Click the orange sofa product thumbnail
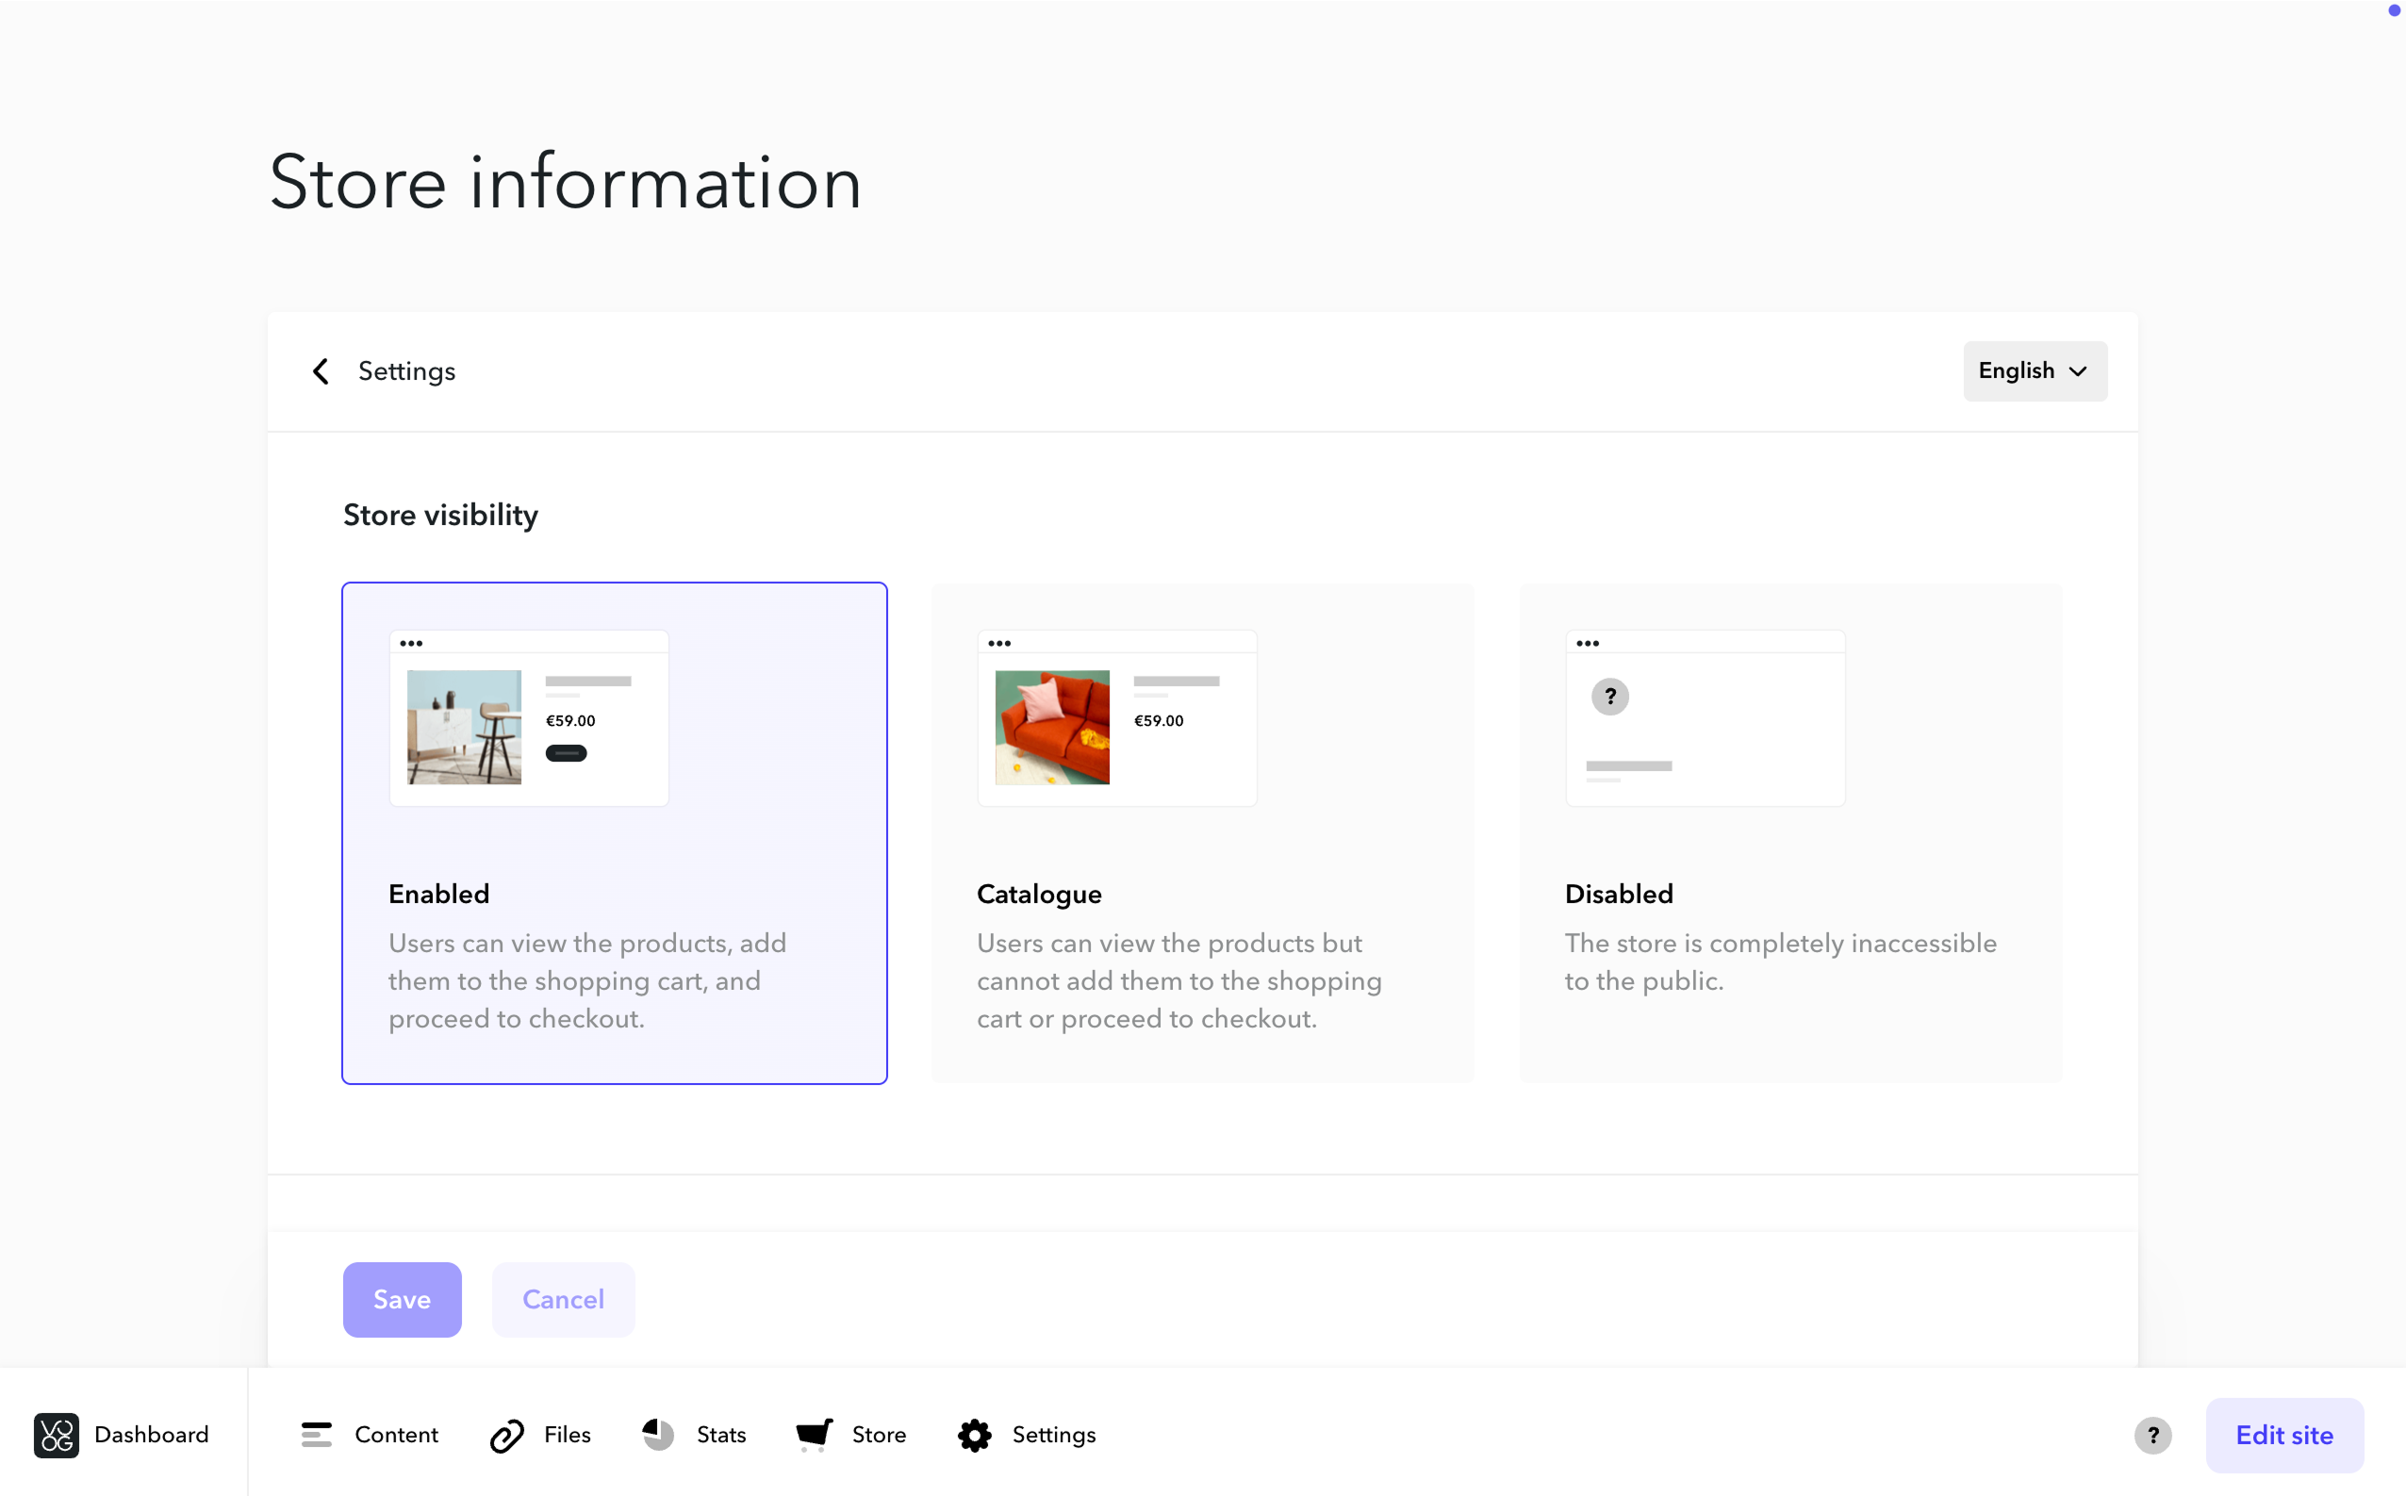This screenshot has height=1496, width=2406. coord(1051,727)
